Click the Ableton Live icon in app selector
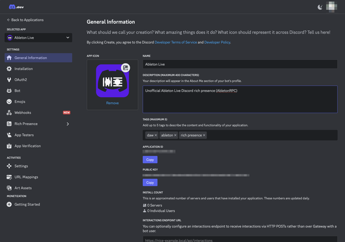 click(x=10, y=38)
